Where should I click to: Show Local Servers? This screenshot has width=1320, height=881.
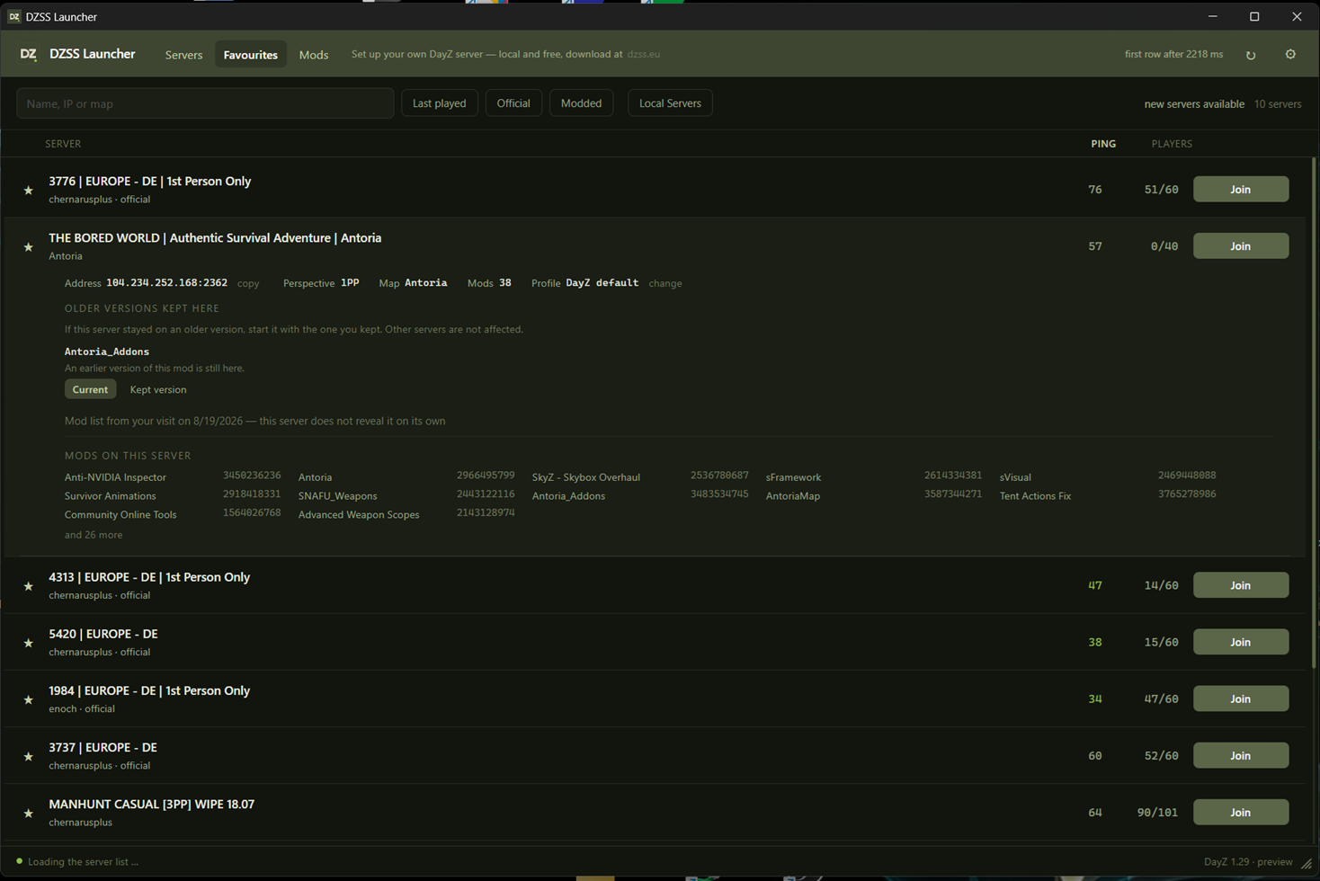(x=670, y=103)
